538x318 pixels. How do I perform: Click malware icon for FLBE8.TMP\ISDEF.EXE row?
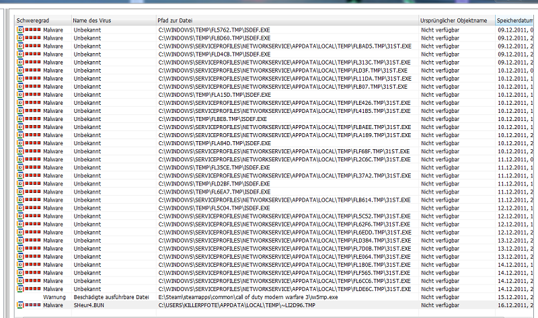pyautogui.click(x=20, y=119)
